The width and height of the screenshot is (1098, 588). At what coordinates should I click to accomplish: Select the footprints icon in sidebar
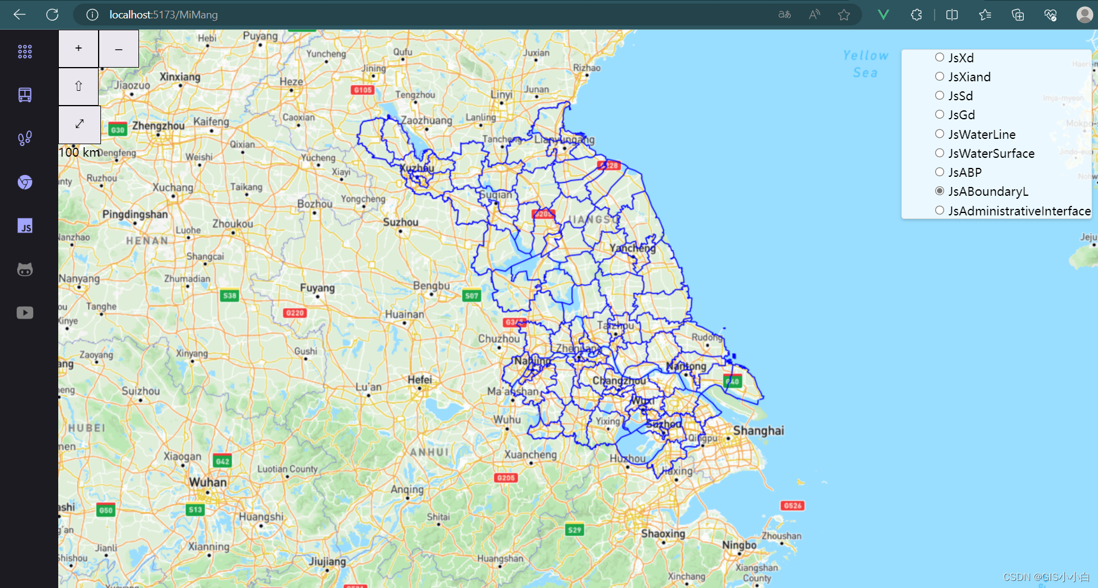click(x=25, y=138)
